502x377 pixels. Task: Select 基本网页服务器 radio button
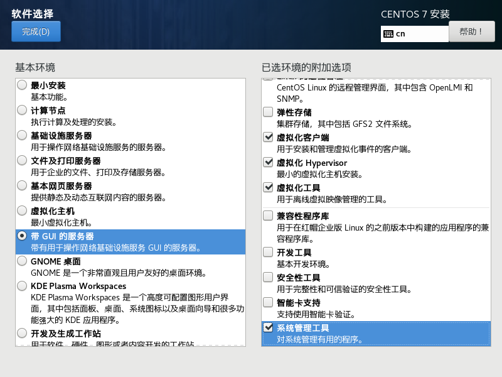pyautogui.click(x=22, y=185)
